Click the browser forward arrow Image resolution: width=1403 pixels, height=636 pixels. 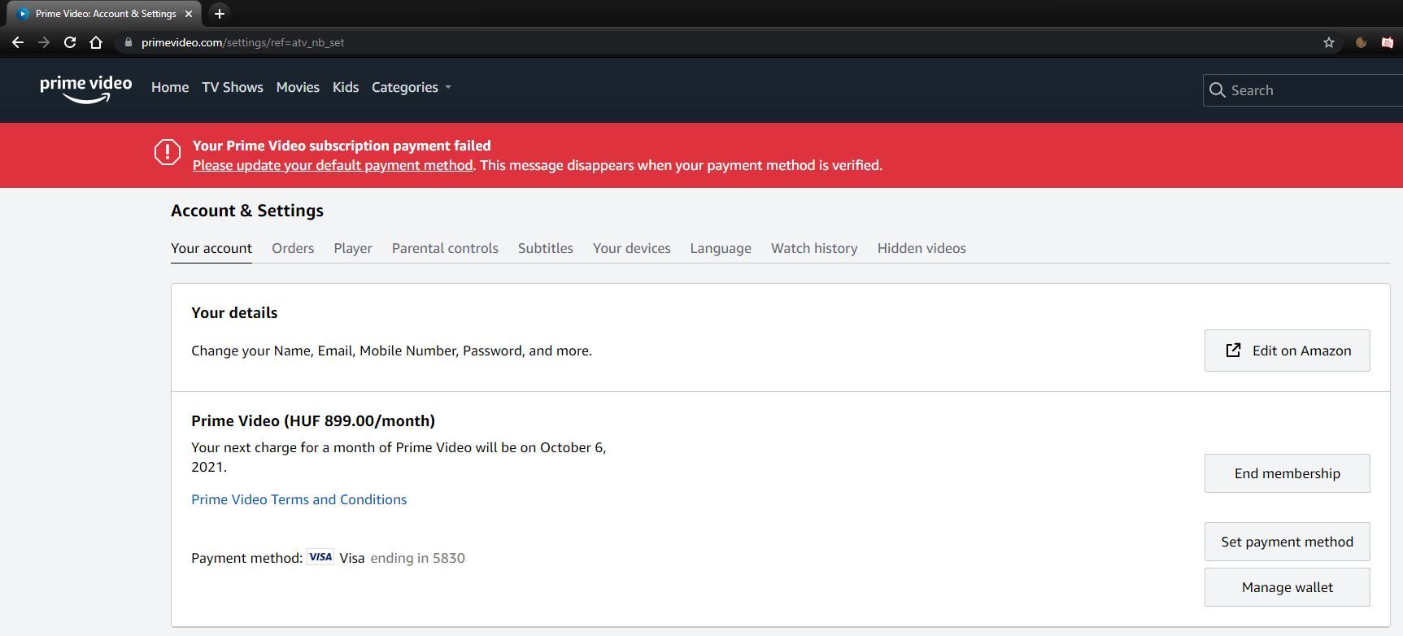point(44,42)
